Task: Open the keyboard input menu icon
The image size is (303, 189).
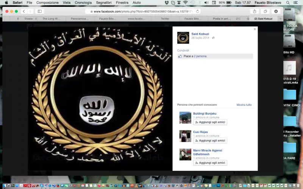Action: 214,3
